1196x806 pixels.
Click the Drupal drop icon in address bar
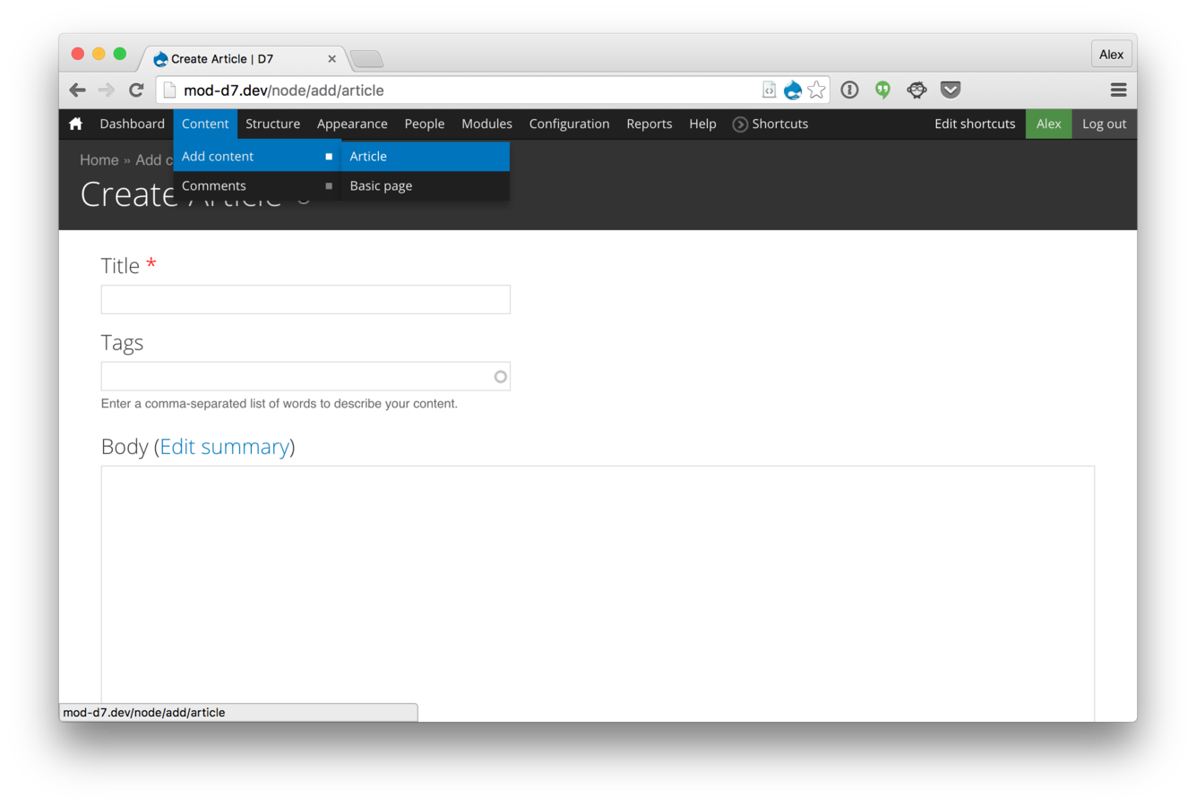click(x=793, y=90)
